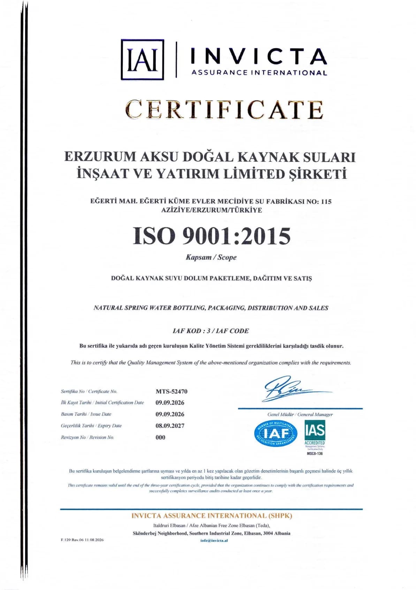Viewport: 416px width, 590px height.
Task: Click the 'Italdruri Elbasan / Afze Albanian' address line
Action: point(212,525)
